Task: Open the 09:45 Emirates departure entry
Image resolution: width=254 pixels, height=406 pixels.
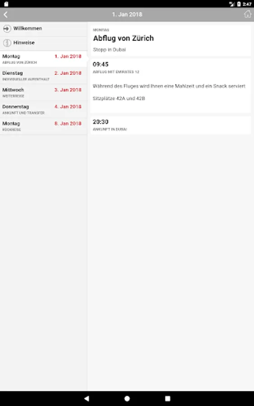Action: [171, 86]
